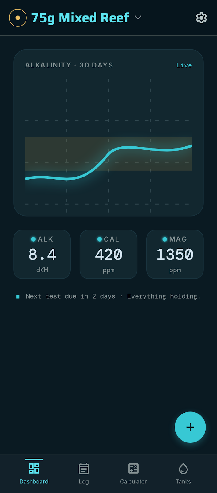Tap the teal dot beside ALK
217x493 pixels.
tap(34, 239)
